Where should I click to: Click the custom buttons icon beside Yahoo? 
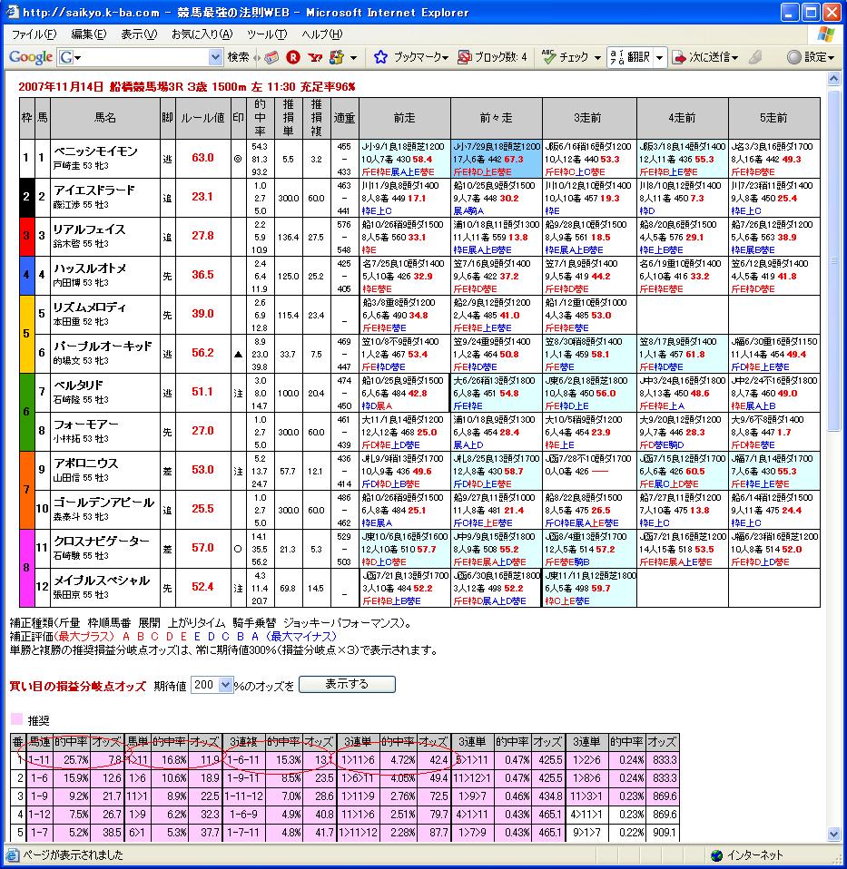pyautogui.click(x=337, y=57)
